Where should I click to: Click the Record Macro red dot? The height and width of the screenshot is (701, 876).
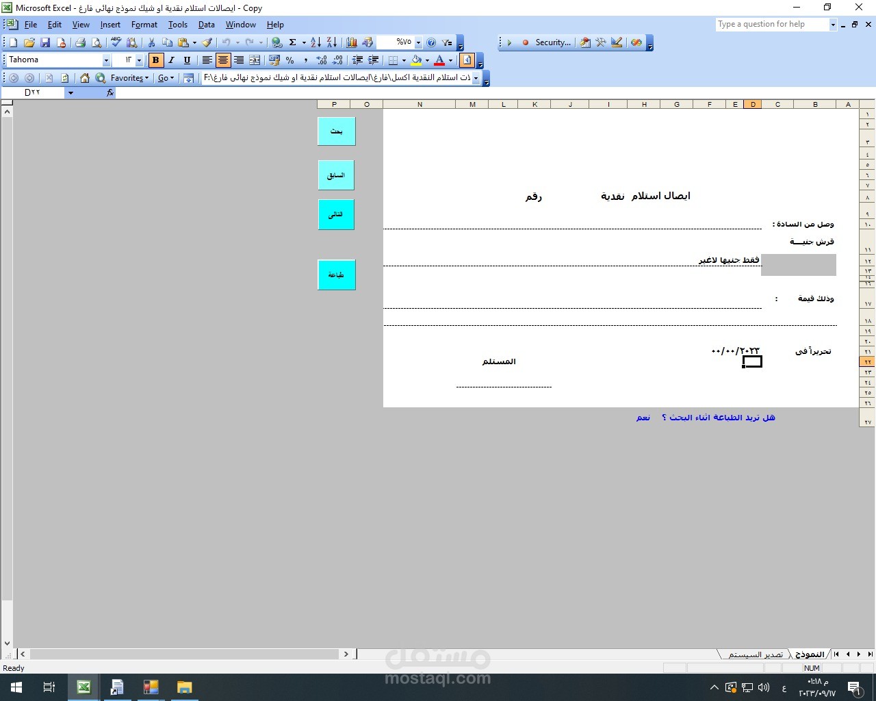coord(526,42)
